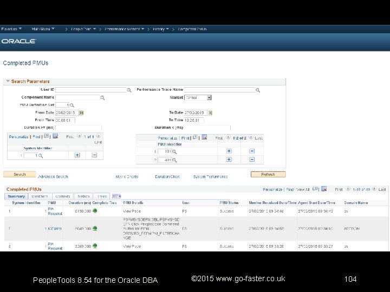Click the Show all columns icon after Trees tab
Screen dimensions: 390x292
click(116, 196)
